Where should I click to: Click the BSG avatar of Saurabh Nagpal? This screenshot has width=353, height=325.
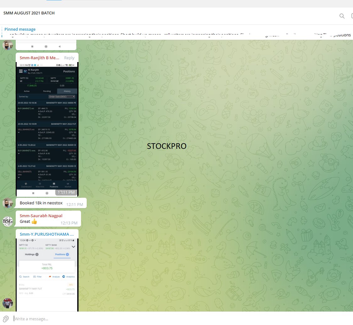(8, 221)
